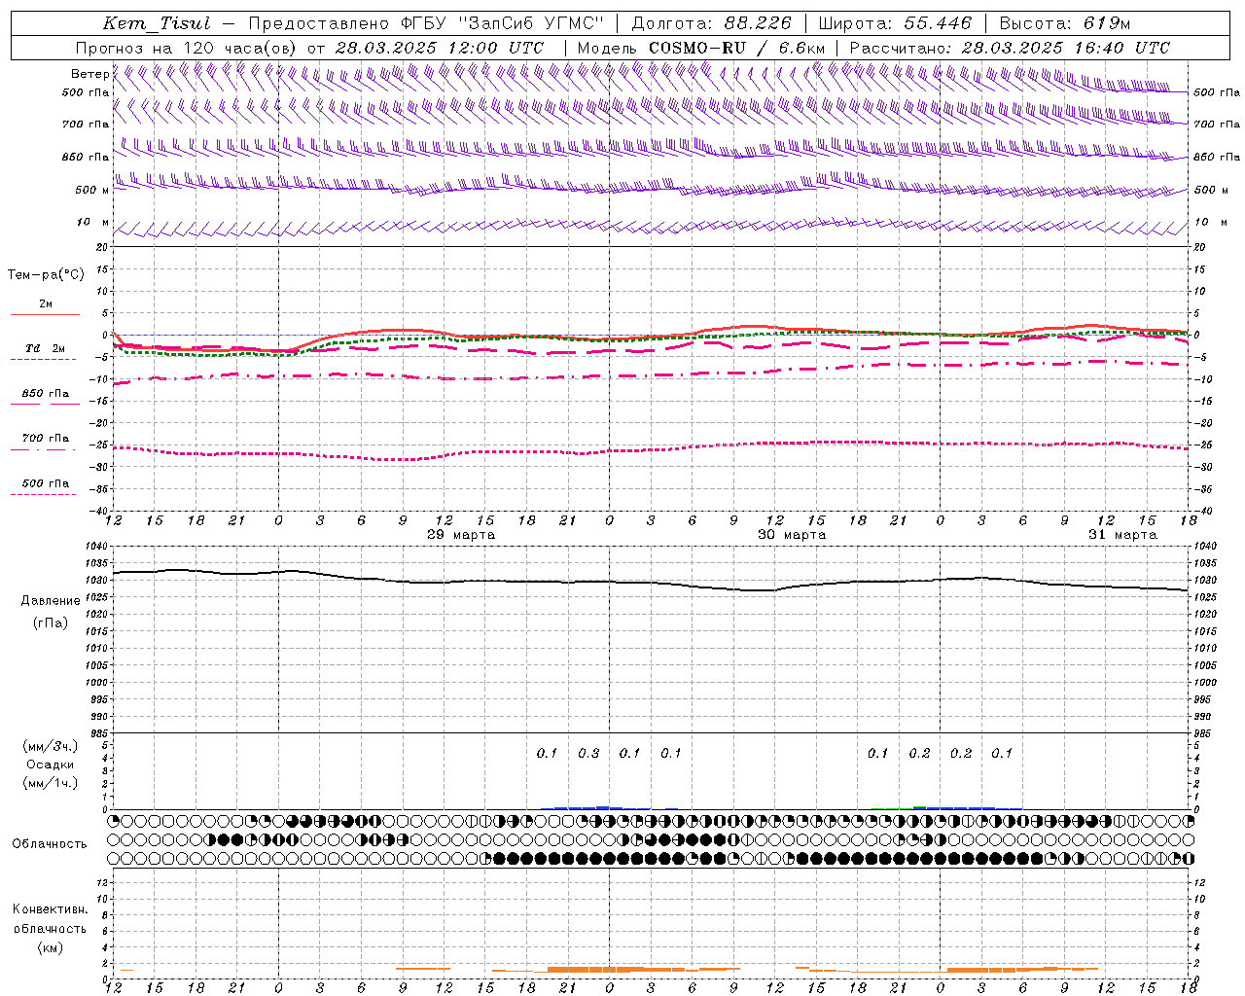Click the longitude value "Долгота: 88.226"

[x=711, y=23]
